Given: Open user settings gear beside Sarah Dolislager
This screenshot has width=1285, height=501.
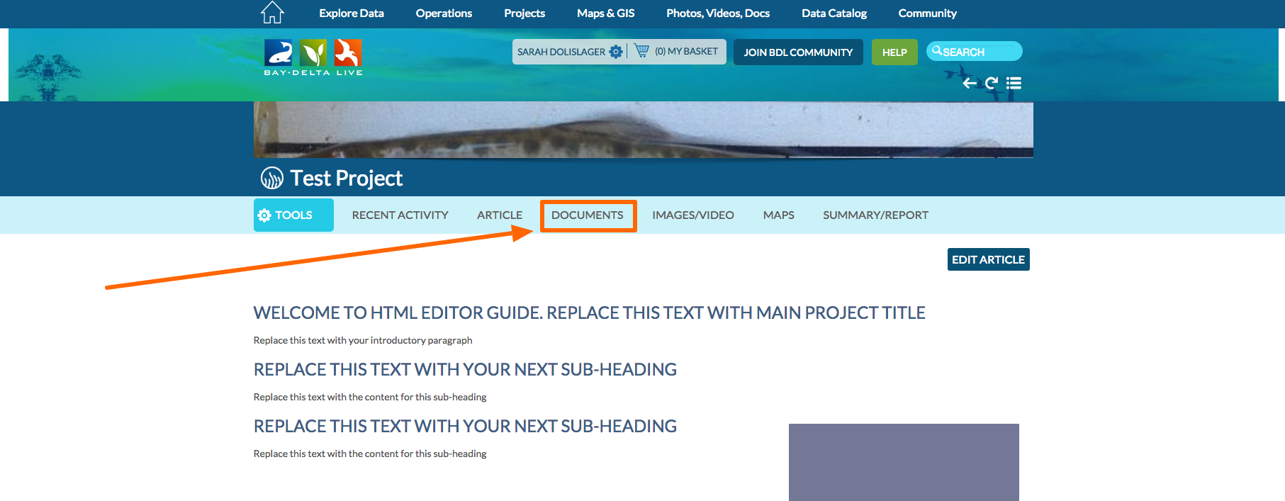Looking at the screenshot, I should coord(616,52).
